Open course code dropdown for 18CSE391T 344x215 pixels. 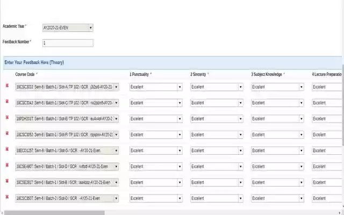[67, 182]
